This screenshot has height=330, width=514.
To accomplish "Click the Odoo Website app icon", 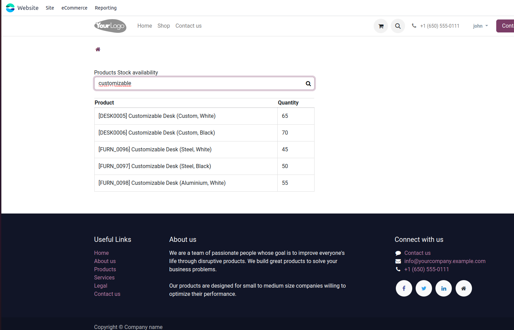I will 10,8.
